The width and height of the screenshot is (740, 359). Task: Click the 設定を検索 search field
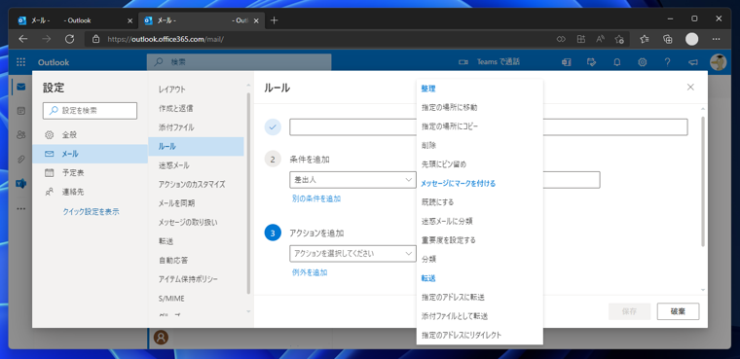click(90, 110)
